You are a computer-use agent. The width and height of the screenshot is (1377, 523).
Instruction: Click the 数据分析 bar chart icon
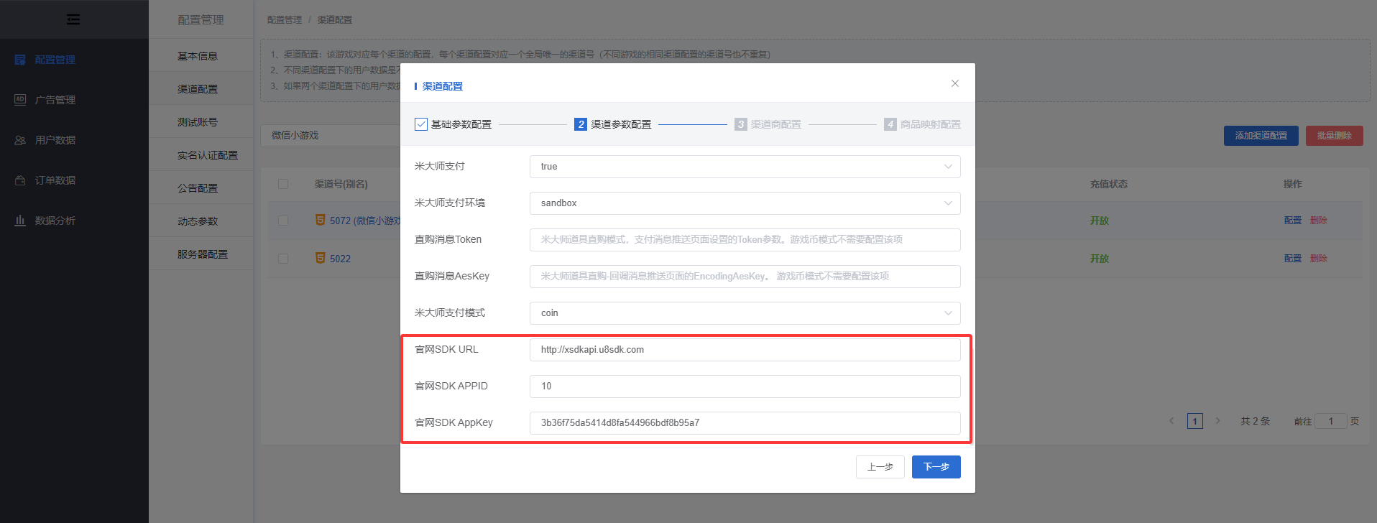click(20, 221)
